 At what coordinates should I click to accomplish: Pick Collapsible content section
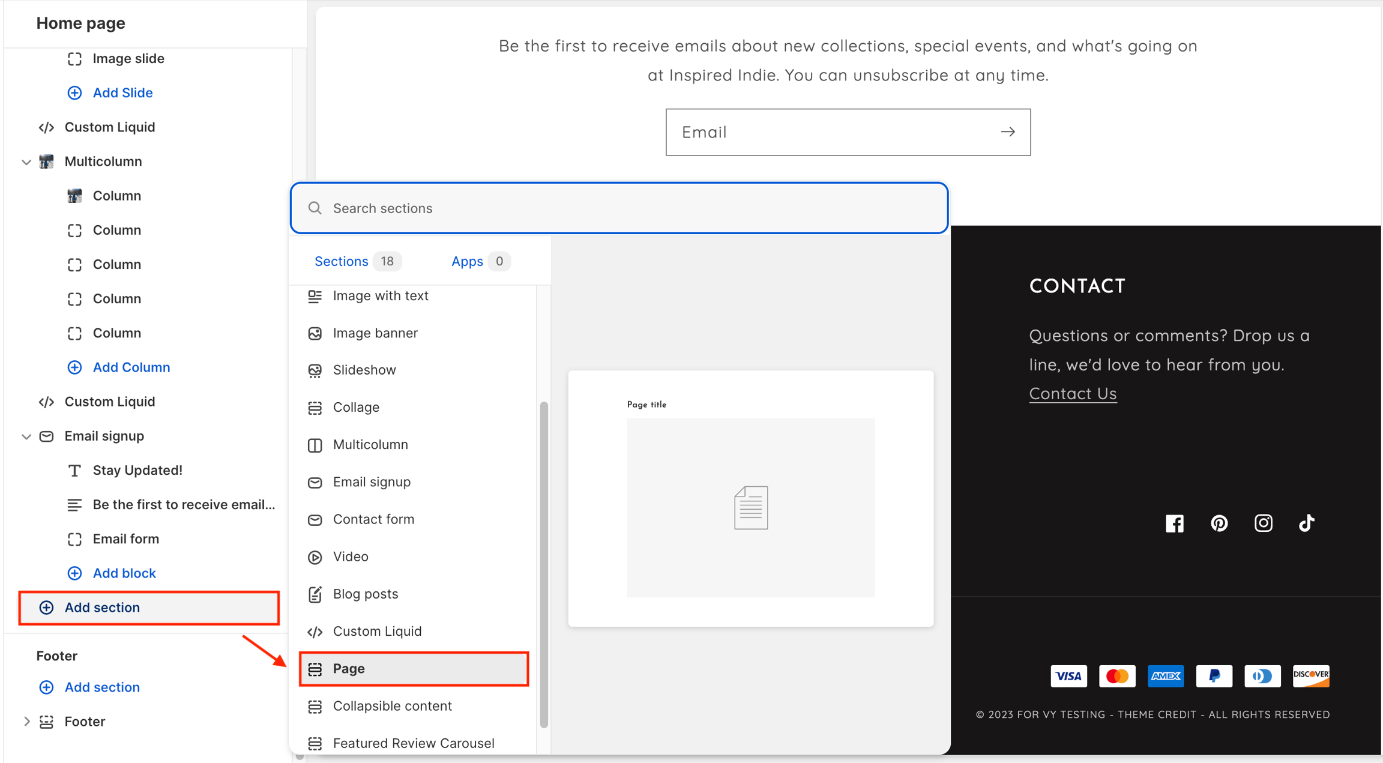point(414,706)
